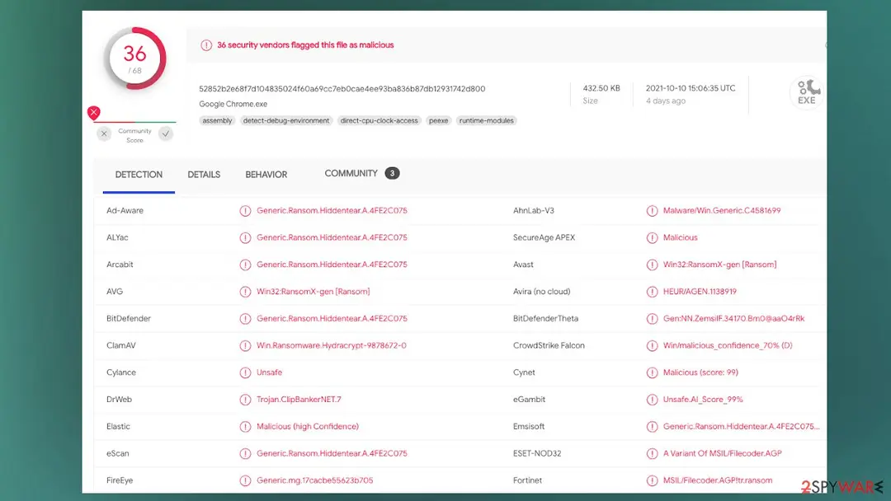
Task: Click Fortinet result MSIL/Filecoder.AGP!tr.ransom
Action: click(x=718, y=480)
